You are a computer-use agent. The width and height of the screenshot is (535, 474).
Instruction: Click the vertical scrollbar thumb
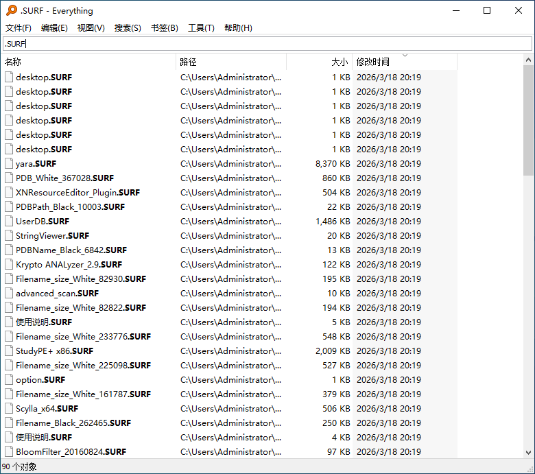coord(528,120)
